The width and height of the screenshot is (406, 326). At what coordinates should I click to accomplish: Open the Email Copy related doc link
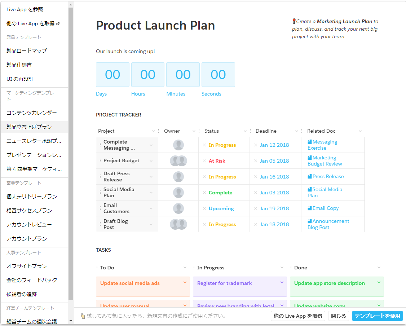click(x=325, y=208)
